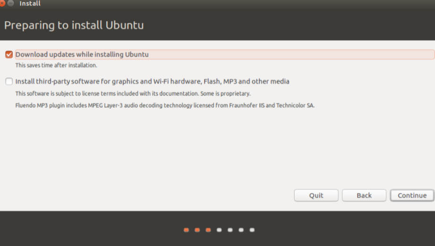
Task: Click the Fluendo MP3 plugin license text
Action: (165, 105)
